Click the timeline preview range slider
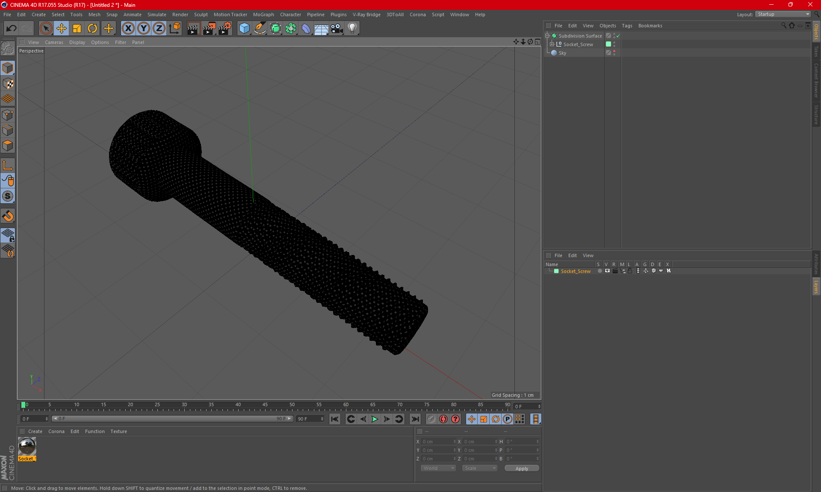 point(172,419)
